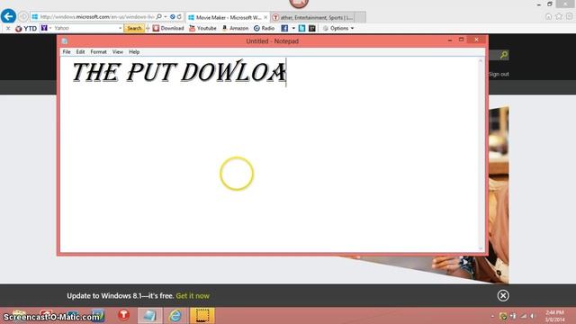Click the 'Get it now' link
This screenshot has height=324, width=576.
click(x=193, y=296)
